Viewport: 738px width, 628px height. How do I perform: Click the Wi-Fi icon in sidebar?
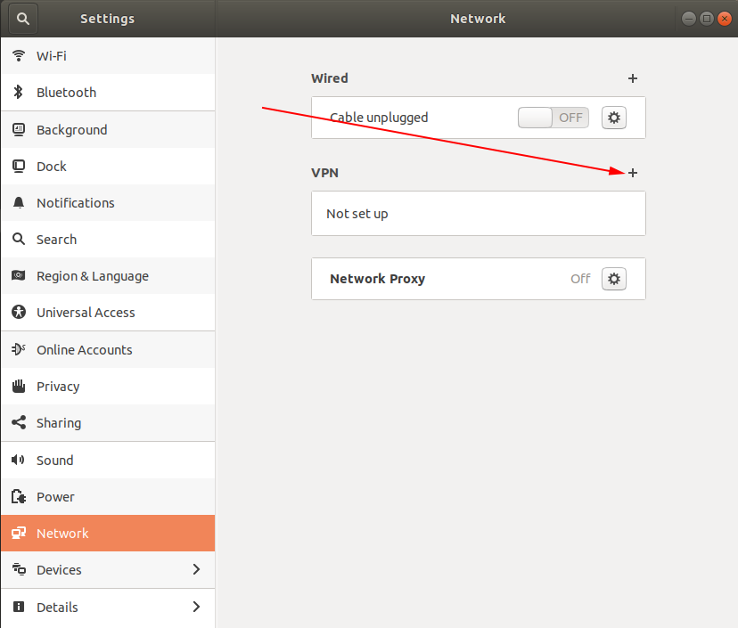[18, 56]
